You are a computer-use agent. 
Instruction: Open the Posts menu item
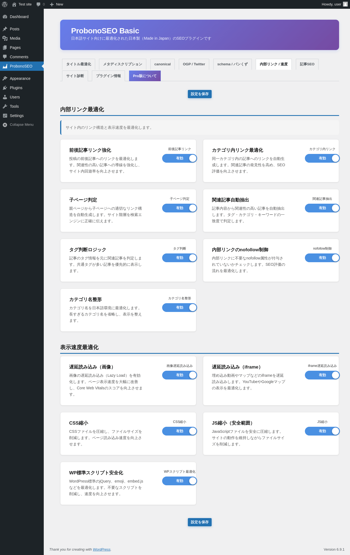(x=22, y=29)
